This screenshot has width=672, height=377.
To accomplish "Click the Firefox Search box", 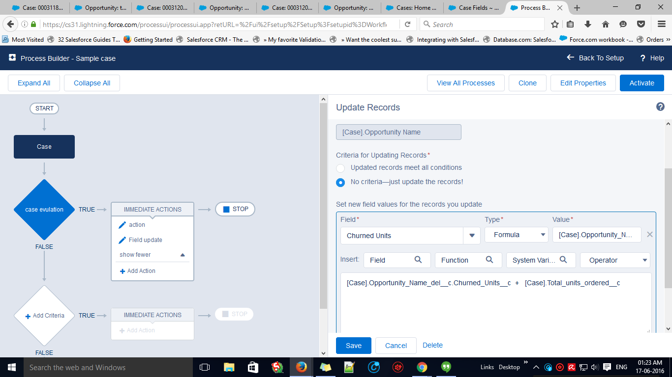I will click(482, 24).
